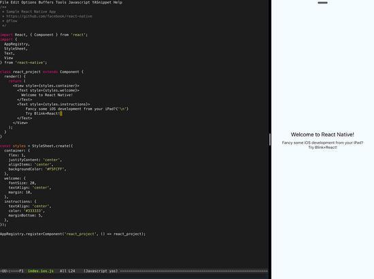
Task: Click the 'fontSize: 20,' line
Action: 22,183
